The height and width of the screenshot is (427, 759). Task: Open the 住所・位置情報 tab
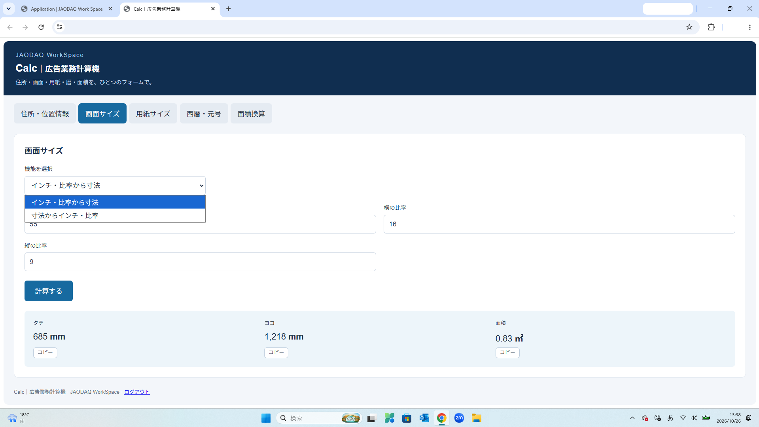(x=45, y=114)
